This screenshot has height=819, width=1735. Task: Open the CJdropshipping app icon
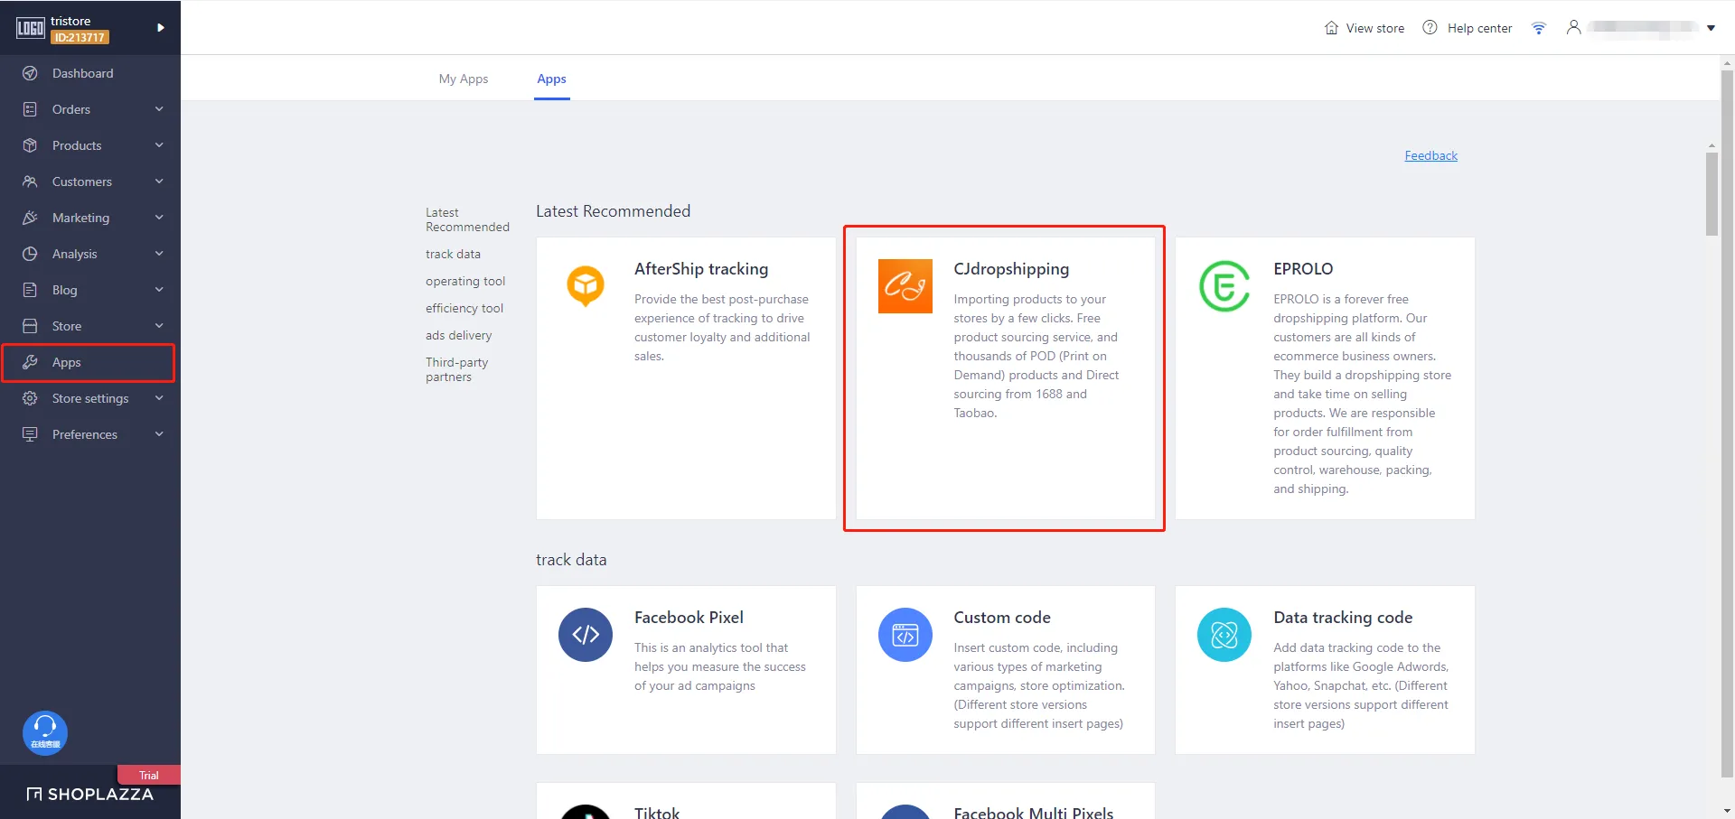[x=905, y=286]
